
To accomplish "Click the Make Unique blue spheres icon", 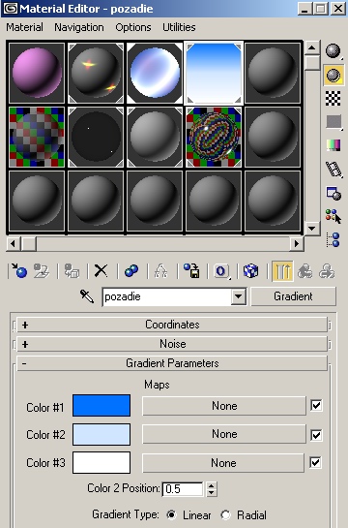I will 131,270.
